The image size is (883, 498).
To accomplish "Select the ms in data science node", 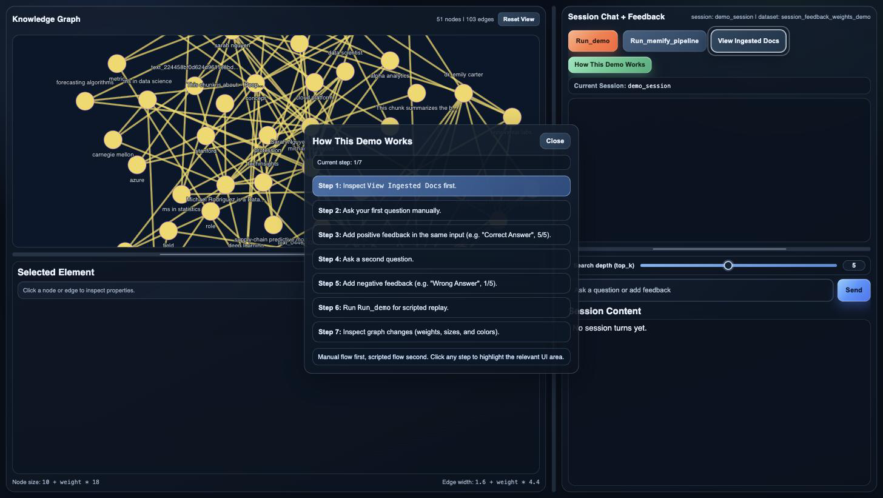I will pyautogui.click(x=147, y=99).
